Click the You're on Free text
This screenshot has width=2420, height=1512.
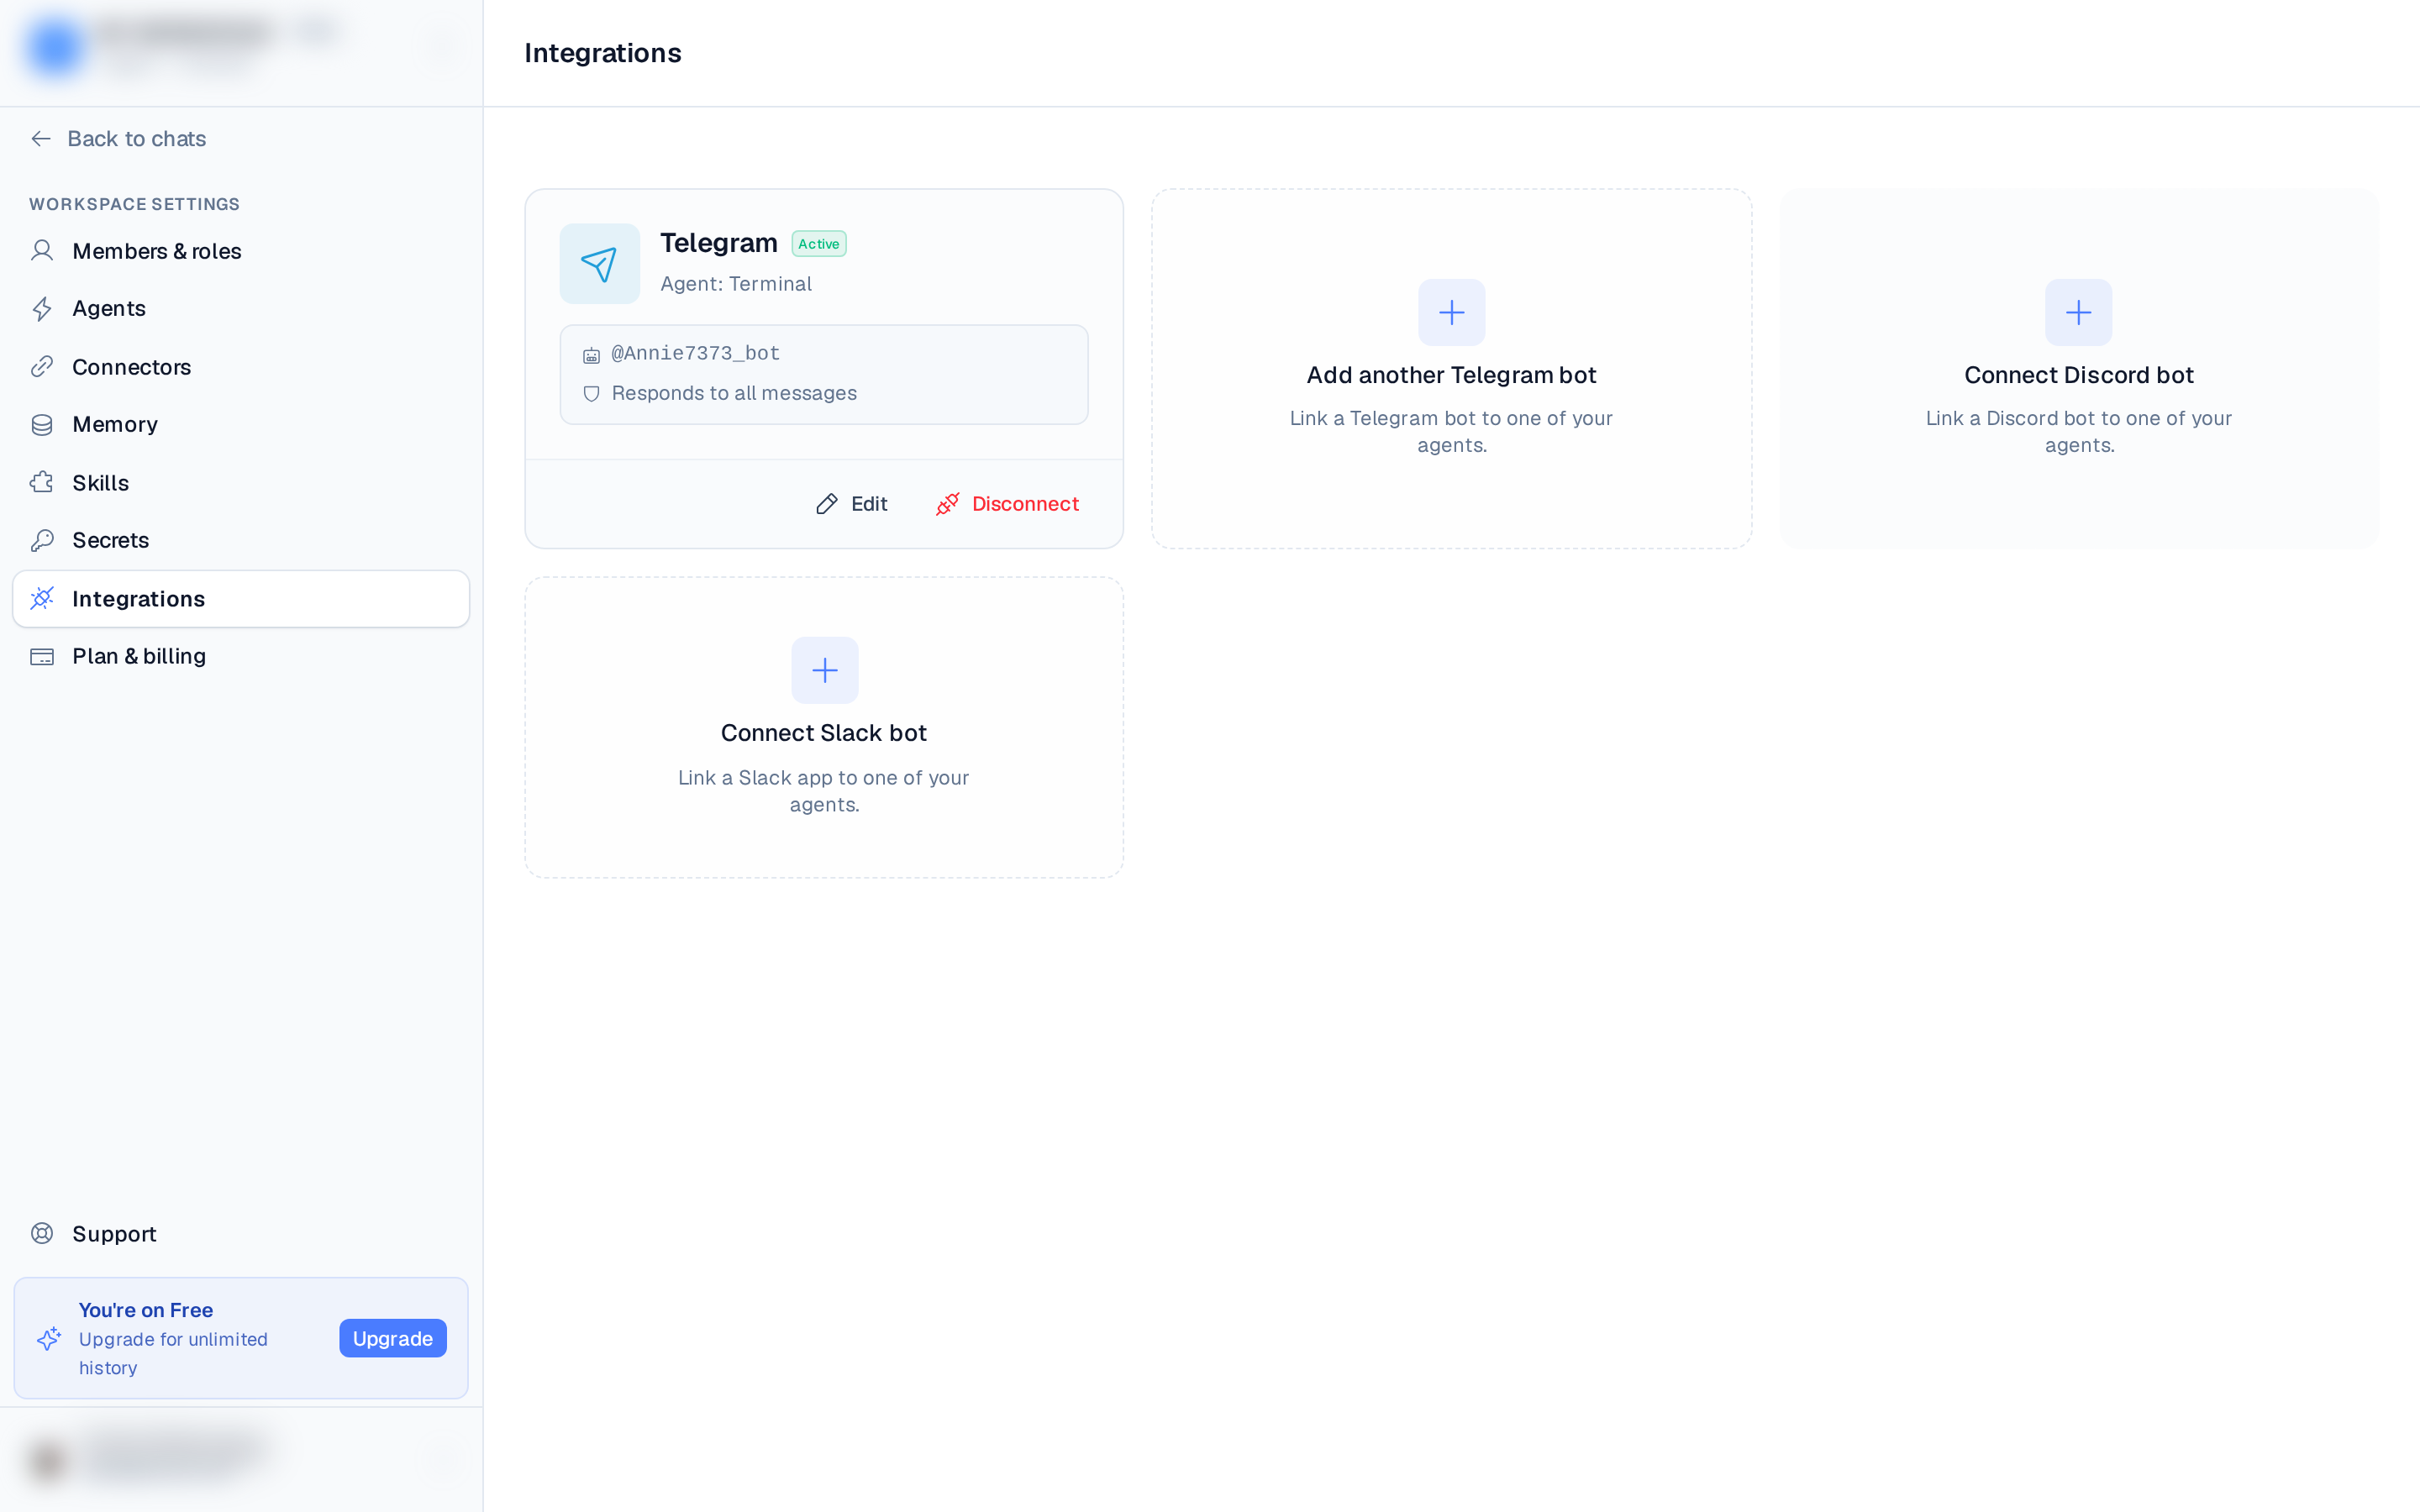(x=146, y=1310)
